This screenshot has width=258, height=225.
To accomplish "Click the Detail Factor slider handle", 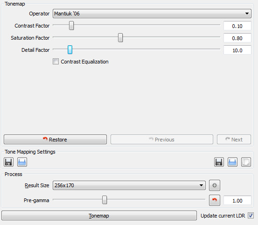I will pos(70,49).
